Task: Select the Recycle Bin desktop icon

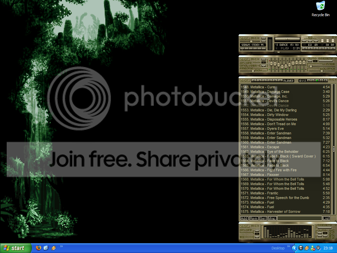Action: [321, 9]
